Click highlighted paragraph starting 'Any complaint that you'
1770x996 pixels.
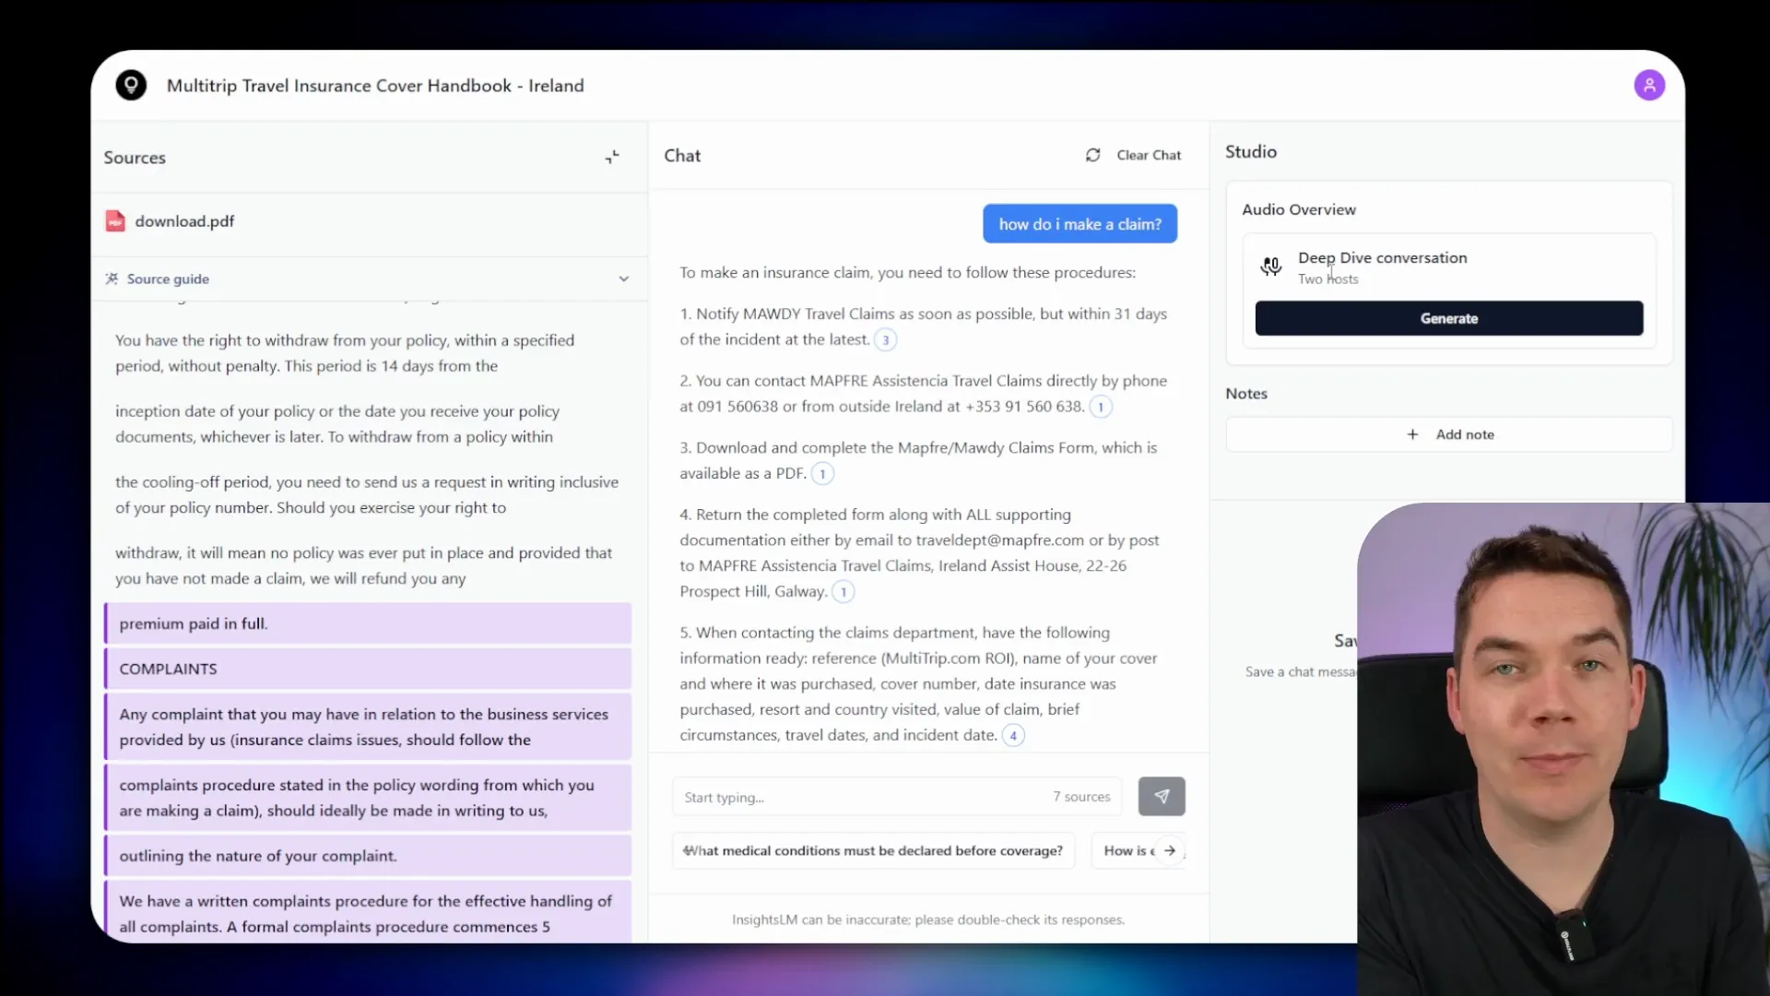(369, 727)
